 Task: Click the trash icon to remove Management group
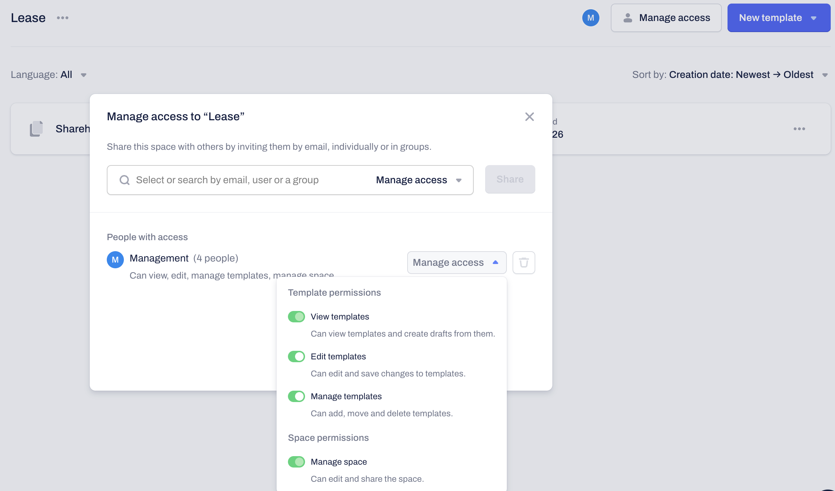tap(524, 263)
